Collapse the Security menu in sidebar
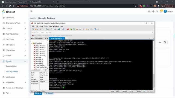This screenshot has height=98, width=175. pyautogui.click(x=14, y=61)
